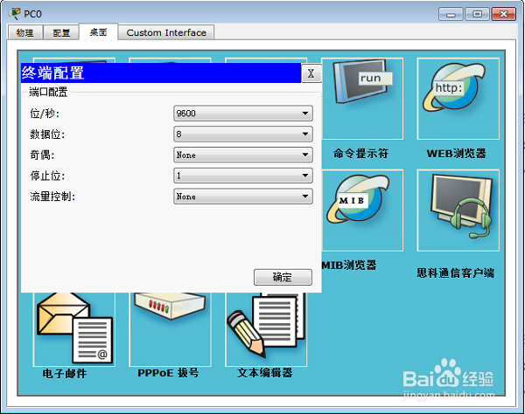Click the 文本编辑器 label

(265, 373)
